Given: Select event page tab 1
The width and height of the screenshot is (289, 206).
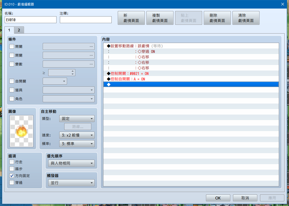Looking at the screenshot, I should click(9, 30).
